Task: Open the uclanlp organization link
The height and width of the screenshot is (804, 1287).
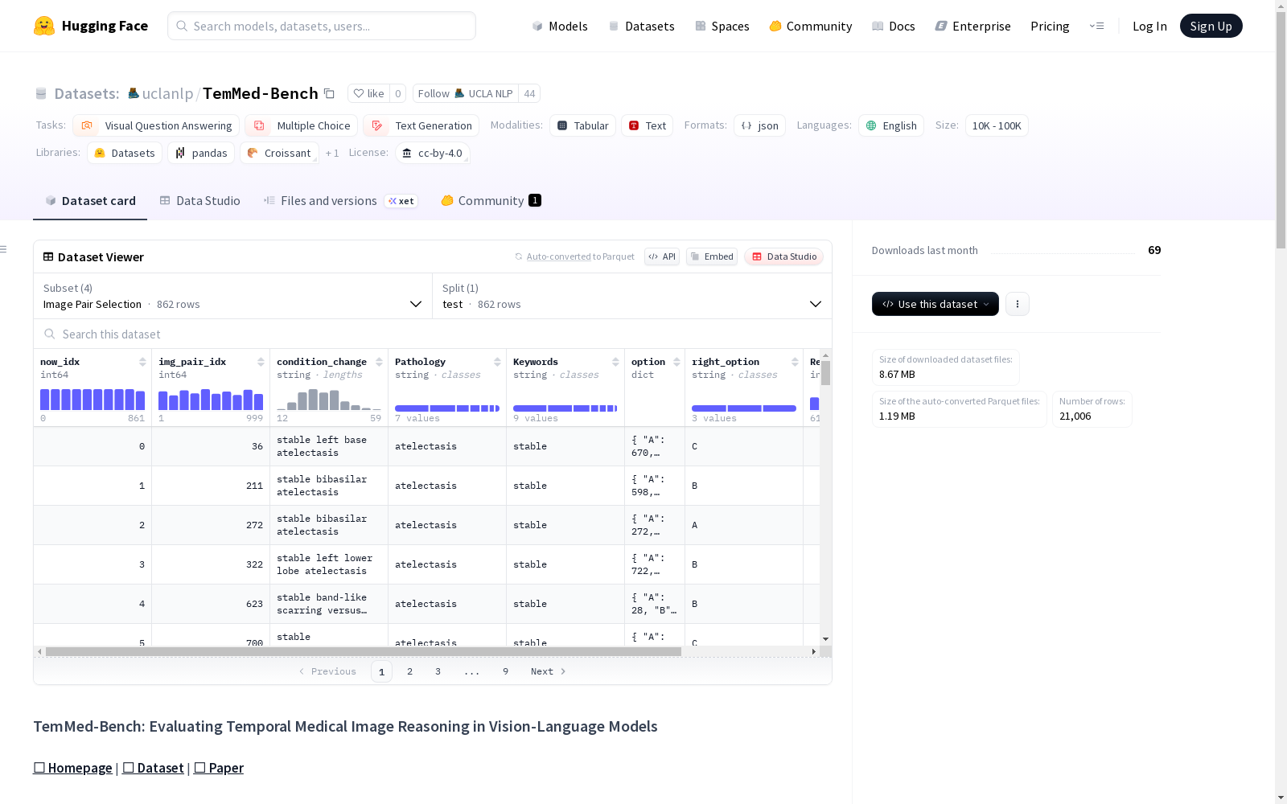Action: coord(167,93)
